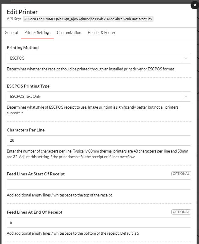Click the Edit Printer title
Viewport: 199px width, 244px height.
(22, 12)
